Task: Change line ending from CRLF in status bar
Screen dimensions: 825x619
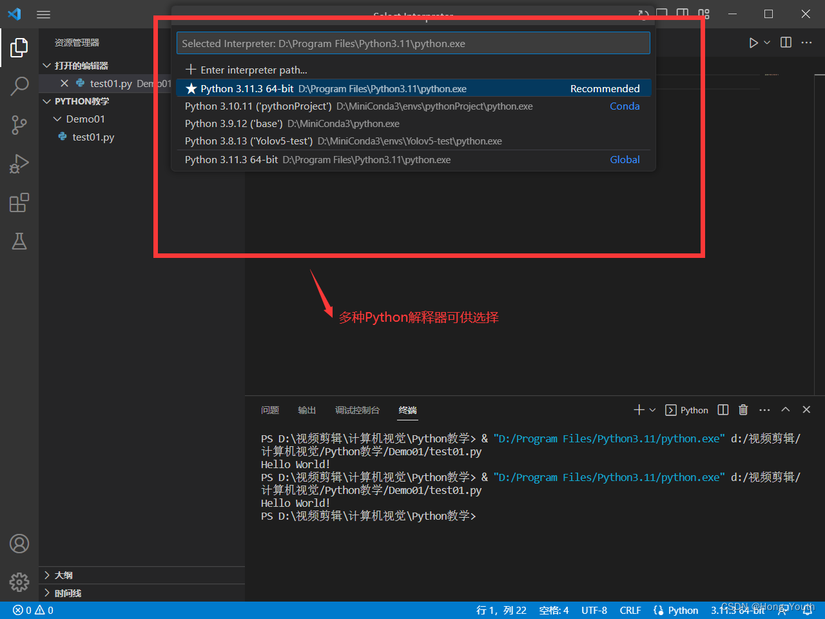Action: (x=630, y=610)
